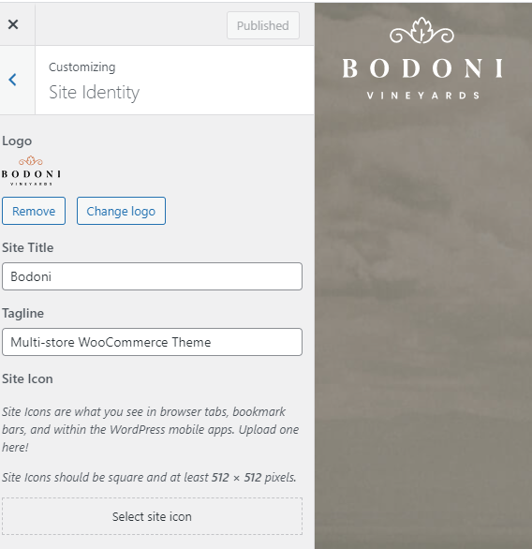Open the Change logo dialog

pyautogui.click(x=121, y=211)
